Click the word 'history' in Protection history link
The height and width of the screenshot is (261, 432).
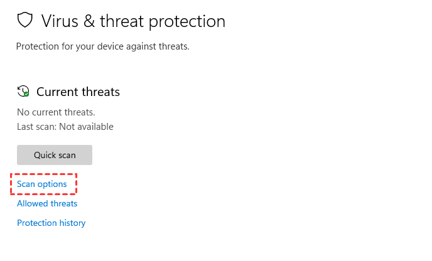tap(72, 223)
